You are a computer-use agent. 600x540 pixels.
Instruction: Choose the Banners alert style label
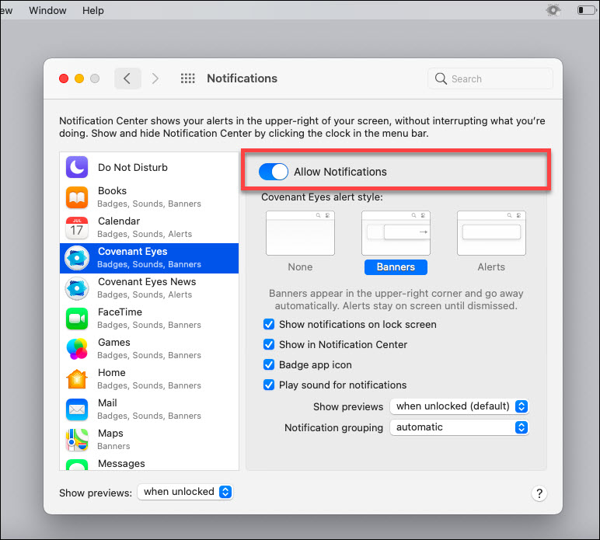pos(396,267)
